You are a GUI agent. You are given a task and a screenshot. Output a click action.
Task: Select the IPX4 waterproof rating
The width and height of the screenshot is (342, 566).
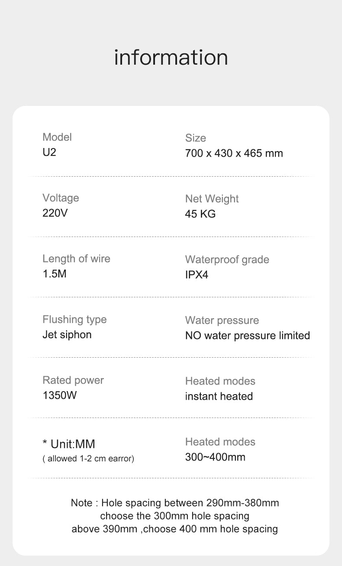tap(197, 275)
